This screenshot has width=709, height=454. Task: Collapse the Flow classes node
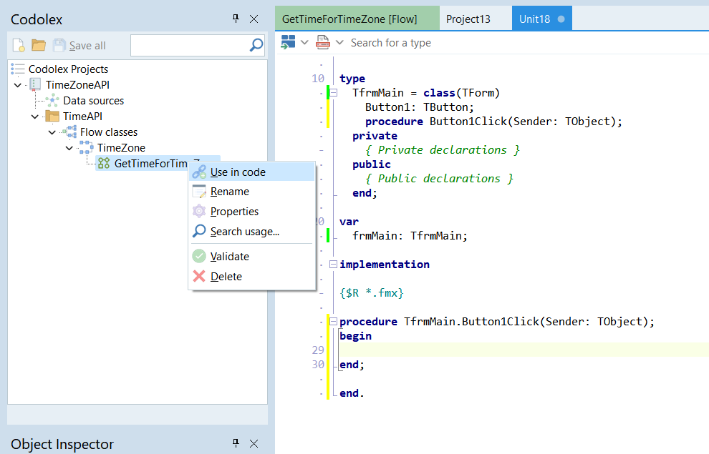pos(52,132)
